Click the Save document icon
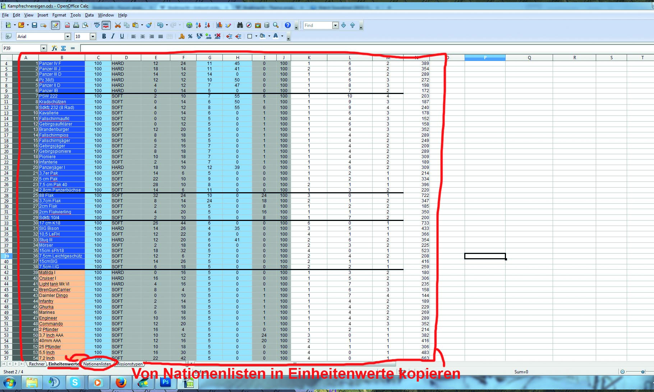654x392 pixels. [34, 25]
